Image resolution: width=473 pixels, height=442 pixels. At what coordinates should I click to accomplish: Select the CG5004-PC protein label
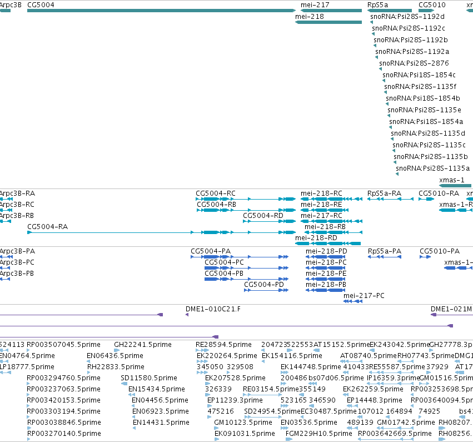[224, 262]
